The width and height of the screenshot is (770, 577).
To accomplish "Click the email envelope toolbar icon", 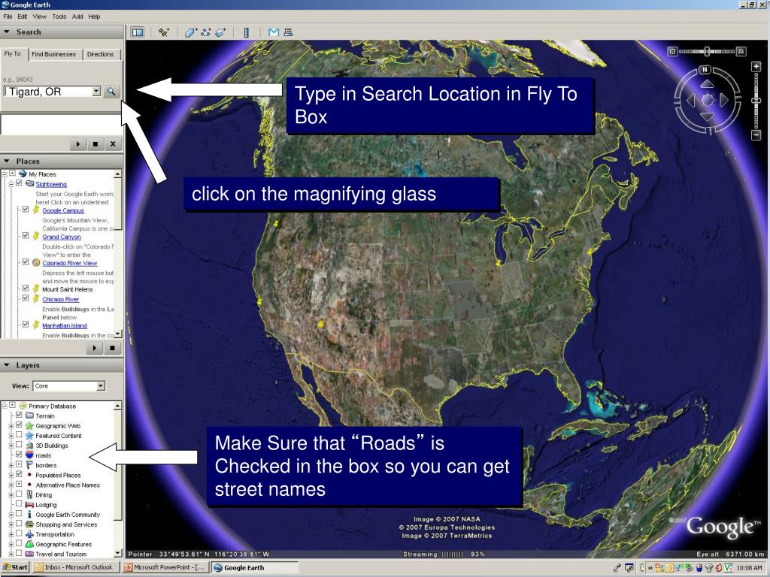I will 274,32.
